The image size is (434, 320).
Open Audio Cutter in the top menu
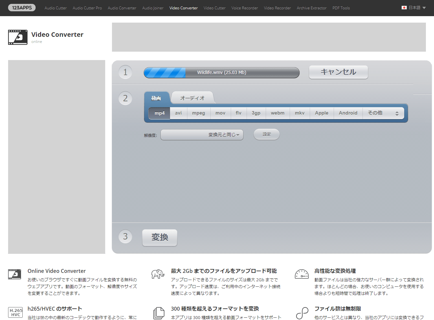coord(56,8)
